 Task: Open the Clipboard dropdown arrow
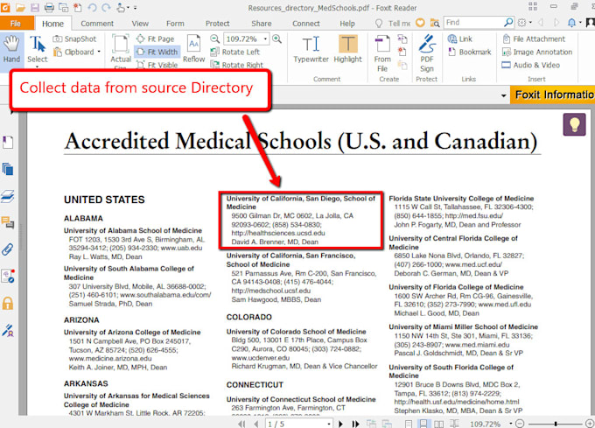coord(99,52)
